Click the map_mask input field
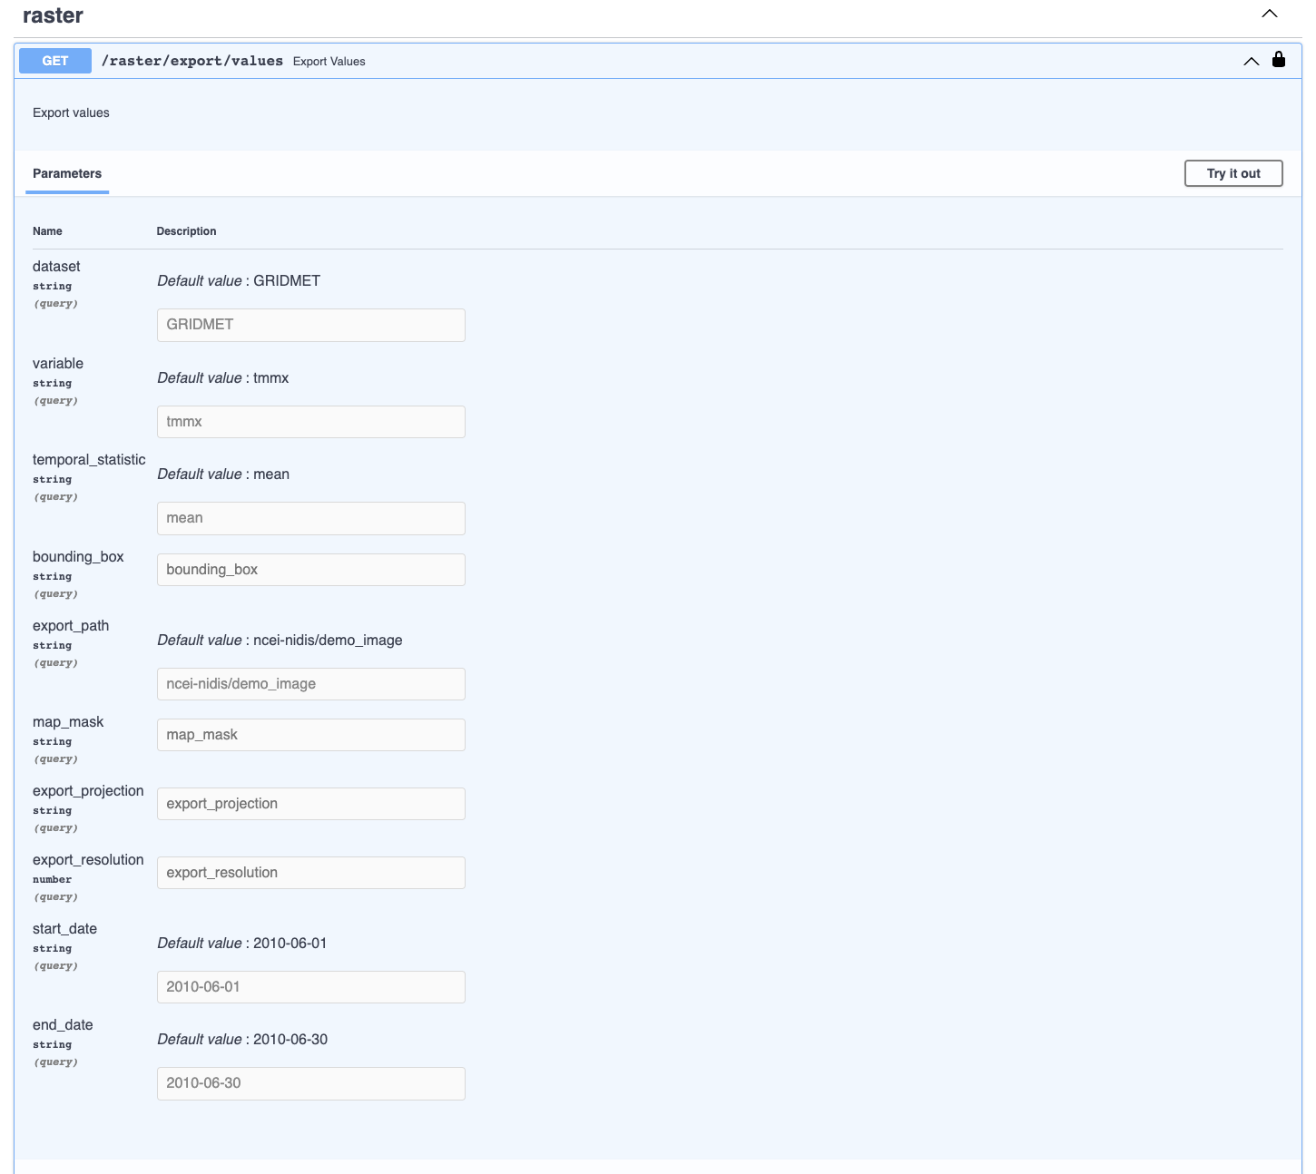 310,735
